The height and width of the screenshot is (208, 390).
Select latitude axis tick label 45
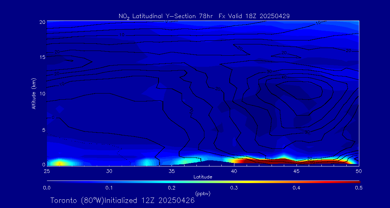pos(296,171)
